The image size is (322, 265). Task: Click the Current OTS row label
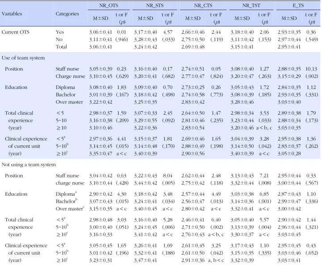[x=15, y=32]
